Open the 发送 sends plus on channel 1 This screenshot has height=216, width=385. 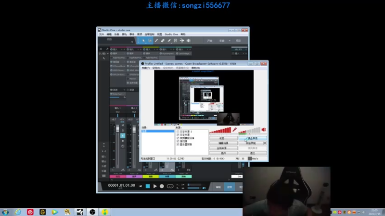pyautogui.click(x=124, y=90)
